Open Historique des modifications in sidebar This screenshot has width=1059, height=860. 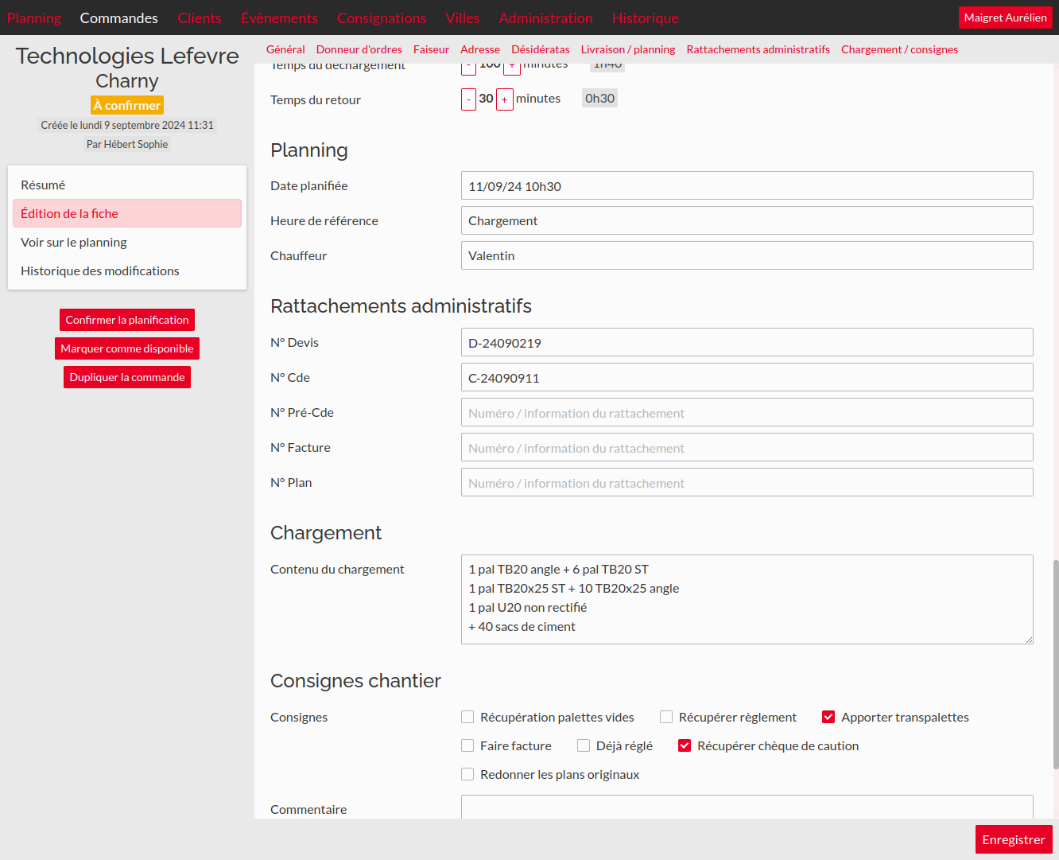click(100, 270)
